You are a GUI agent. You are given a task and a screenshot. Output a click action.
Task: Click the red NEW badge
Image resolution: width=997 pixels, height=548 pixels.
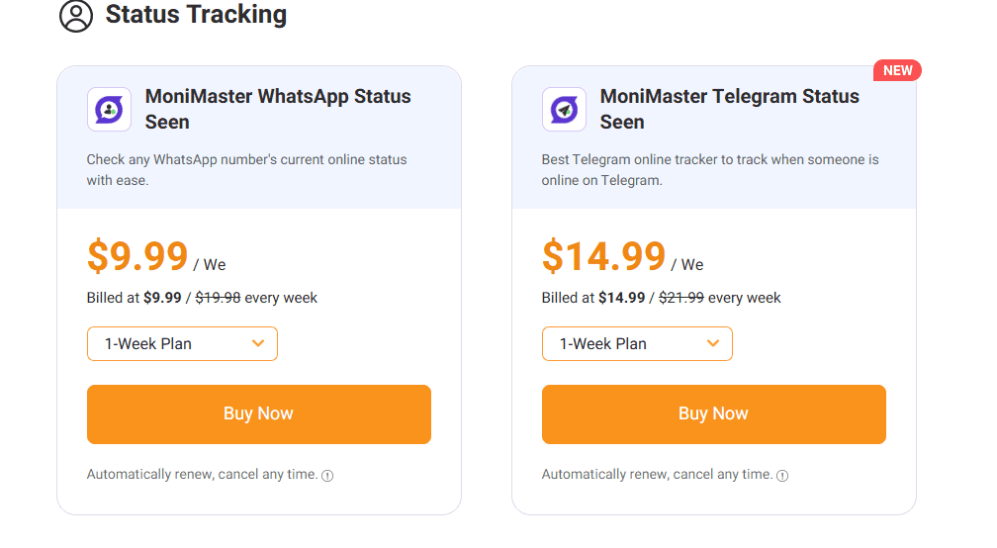897,70
